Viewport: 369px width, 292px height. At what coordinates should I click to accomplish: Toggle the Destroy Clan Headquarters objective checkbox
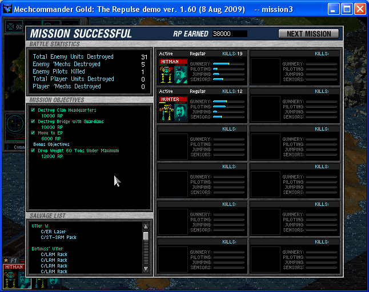tap(33, 109)
